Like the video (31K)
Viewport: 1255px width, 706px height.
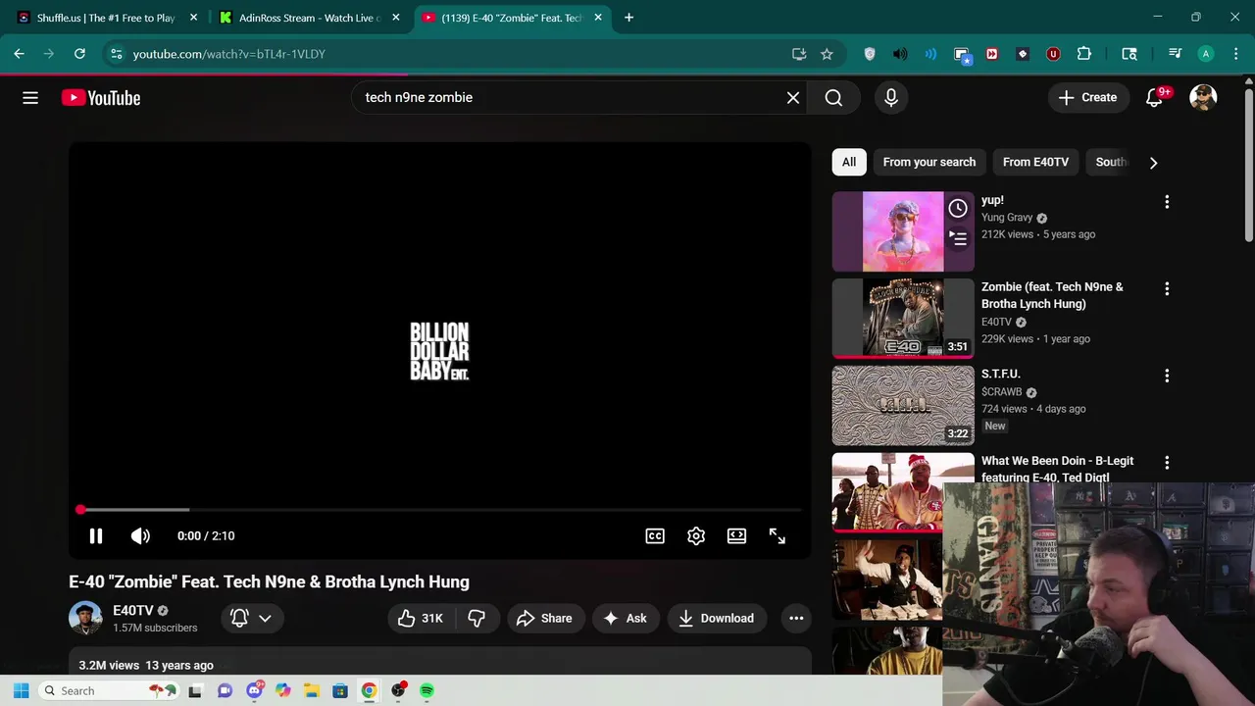click(x=421, y=619)
